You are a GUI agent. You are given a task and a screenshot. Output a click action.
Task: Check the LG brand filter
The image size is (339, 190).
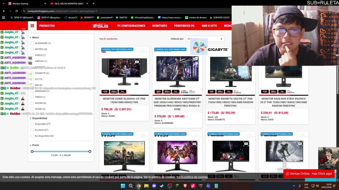pos(32,79)
